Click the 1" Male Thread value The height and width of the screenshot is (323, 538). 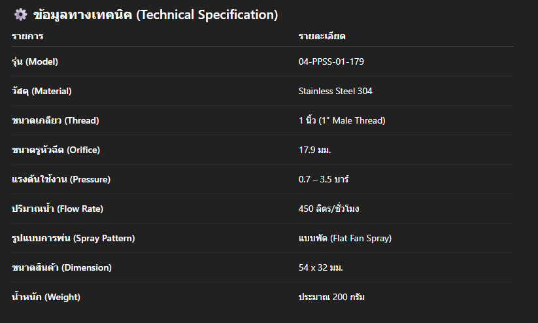tap(342, 121)
